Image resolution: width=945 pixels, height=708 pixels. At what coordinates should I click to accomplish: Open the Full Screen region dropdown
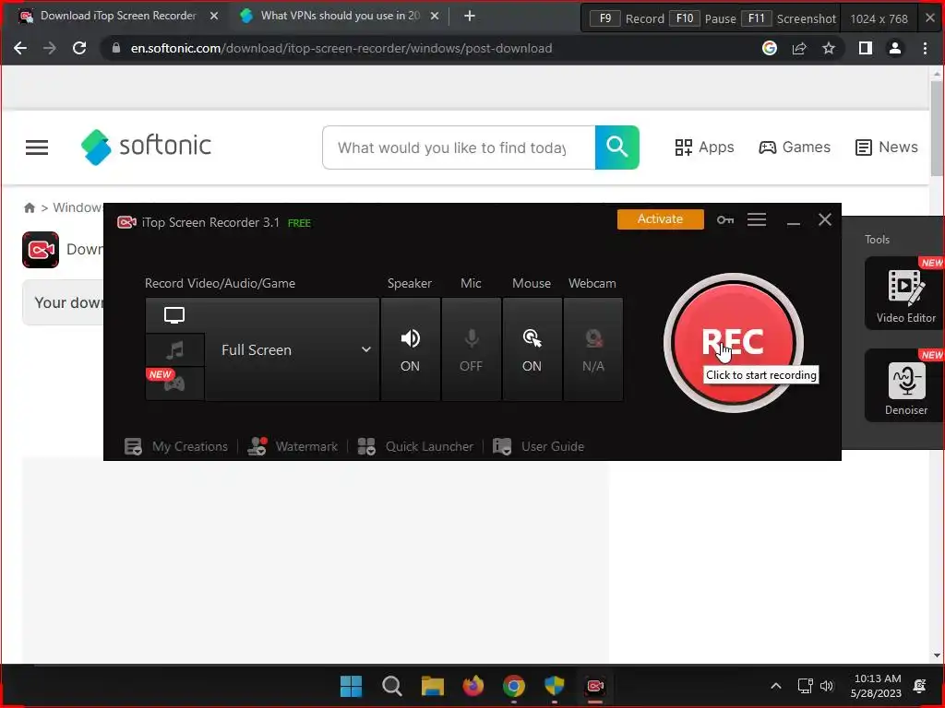[x=293, y=349]
